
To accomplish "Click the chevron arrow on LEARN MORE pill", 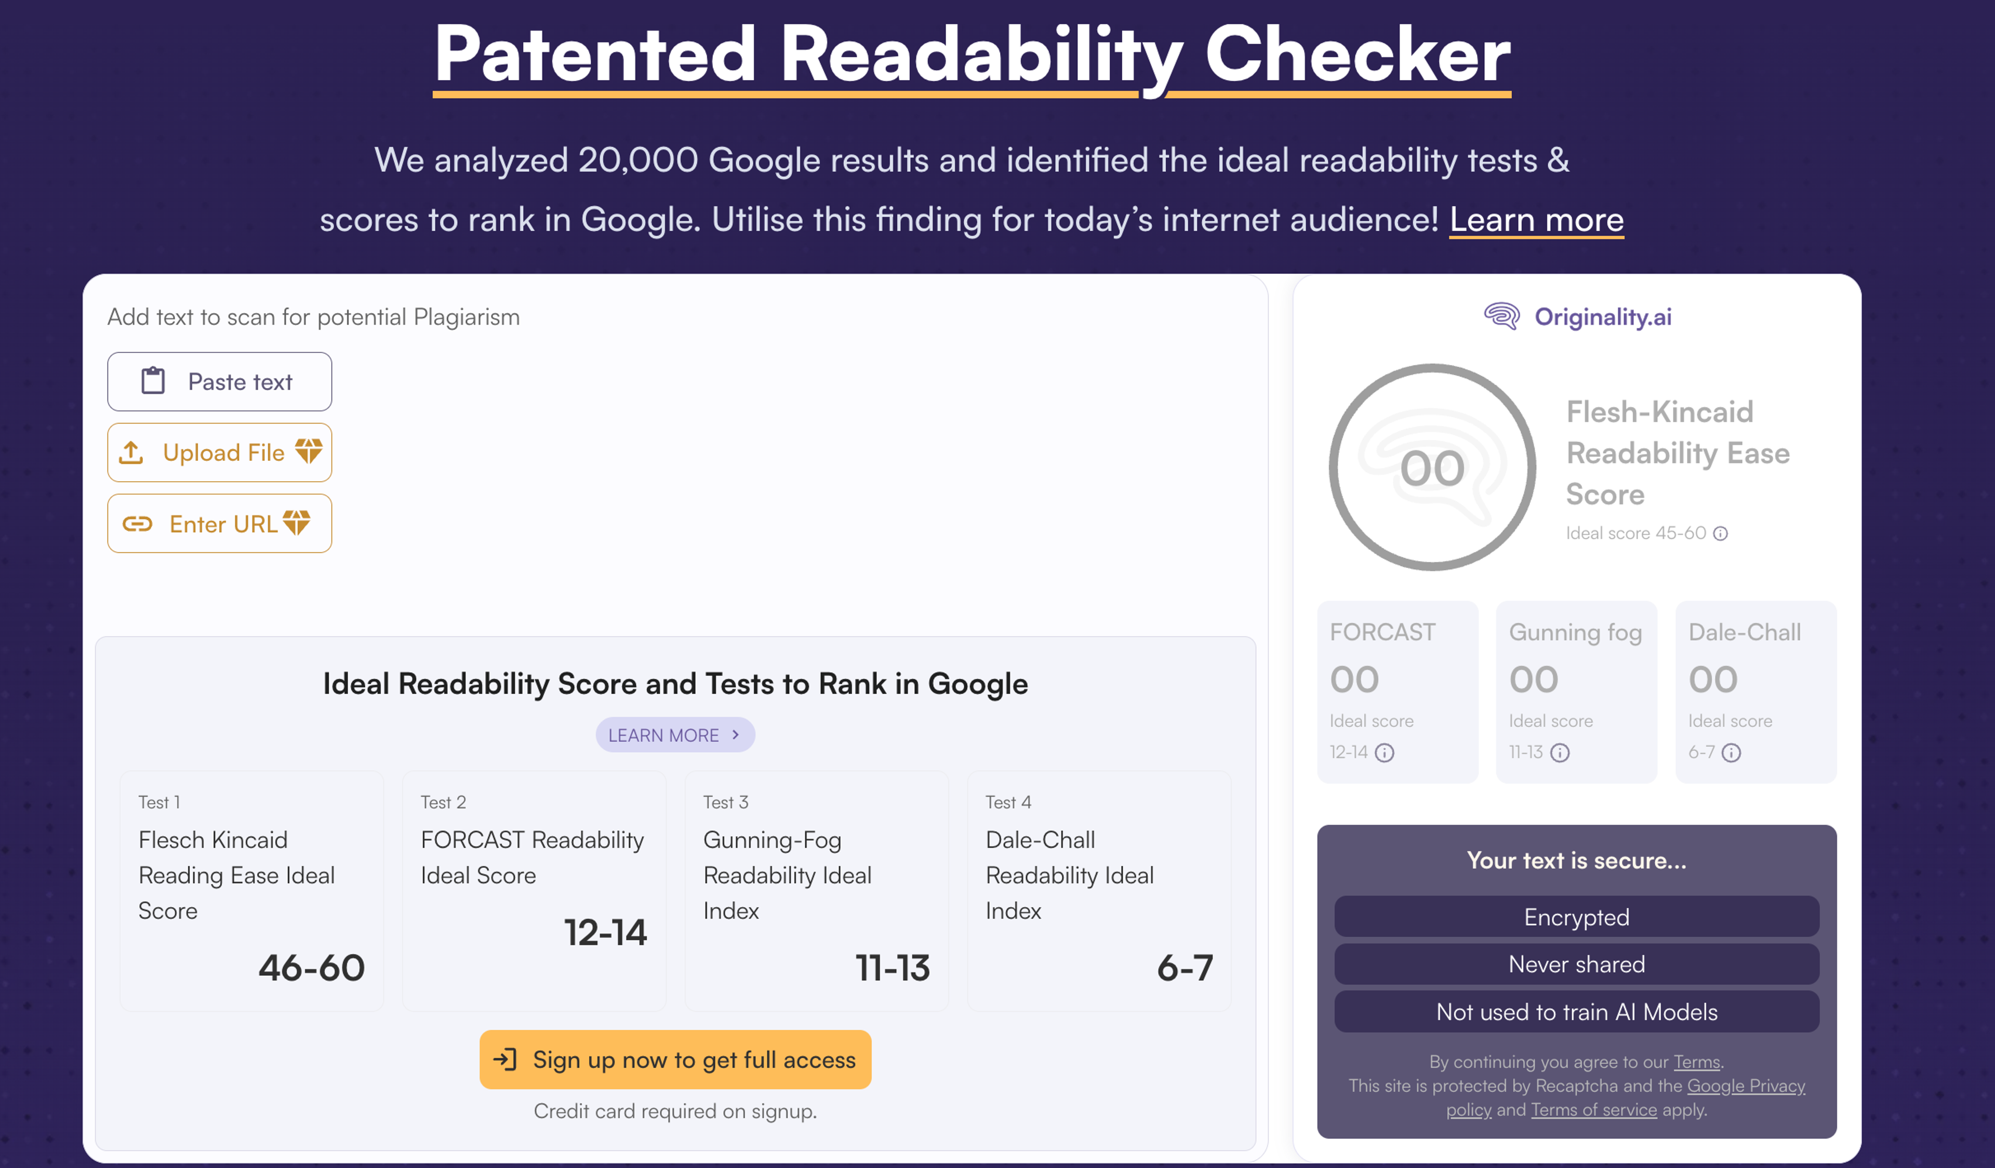I will click(736, 735).
